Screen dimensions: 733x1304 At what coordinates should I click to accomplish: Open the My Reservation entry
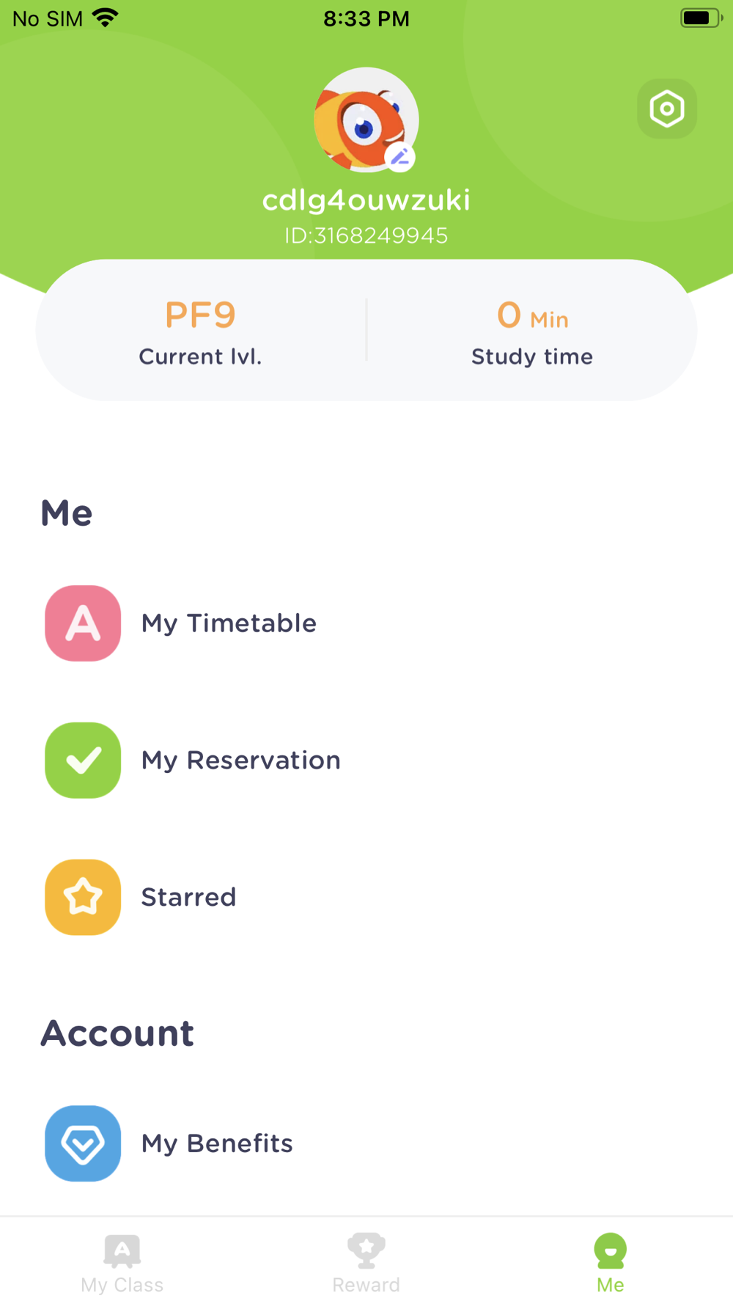[x=240, y=761]
